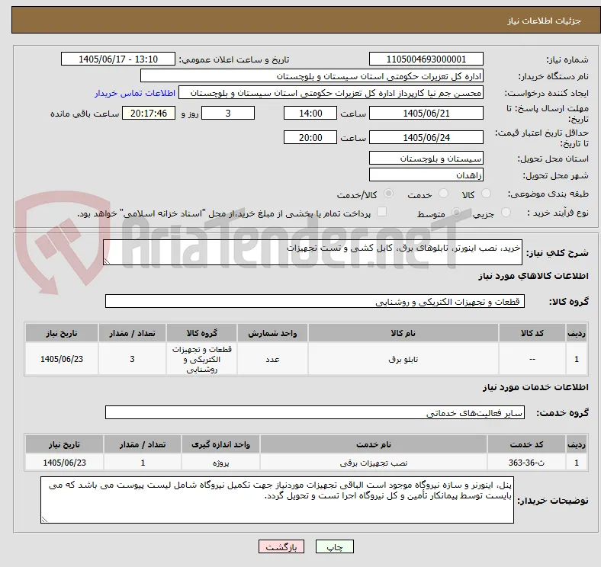Click the کد کالا column header
This screenshot has height=567, width=601.
(x=532, y=333)
